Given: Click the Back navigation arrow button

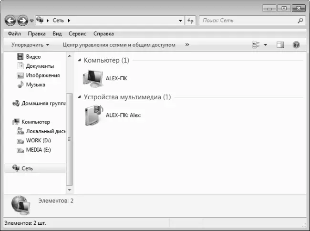Looking at the screenshot, I should [x=10, y=21].
